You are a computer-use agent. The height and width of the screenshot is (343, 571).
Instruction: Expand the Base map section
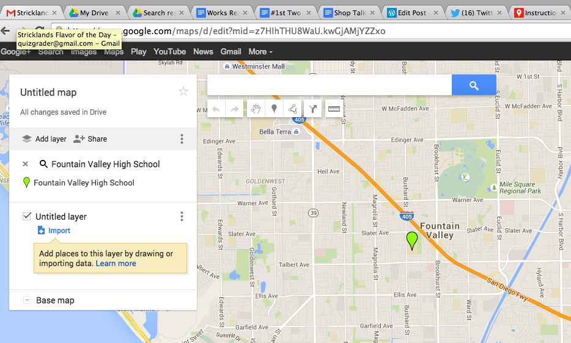coord(27,300)
